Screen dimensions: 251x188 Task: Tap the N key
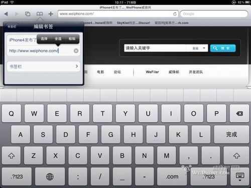tap(144, 155)
